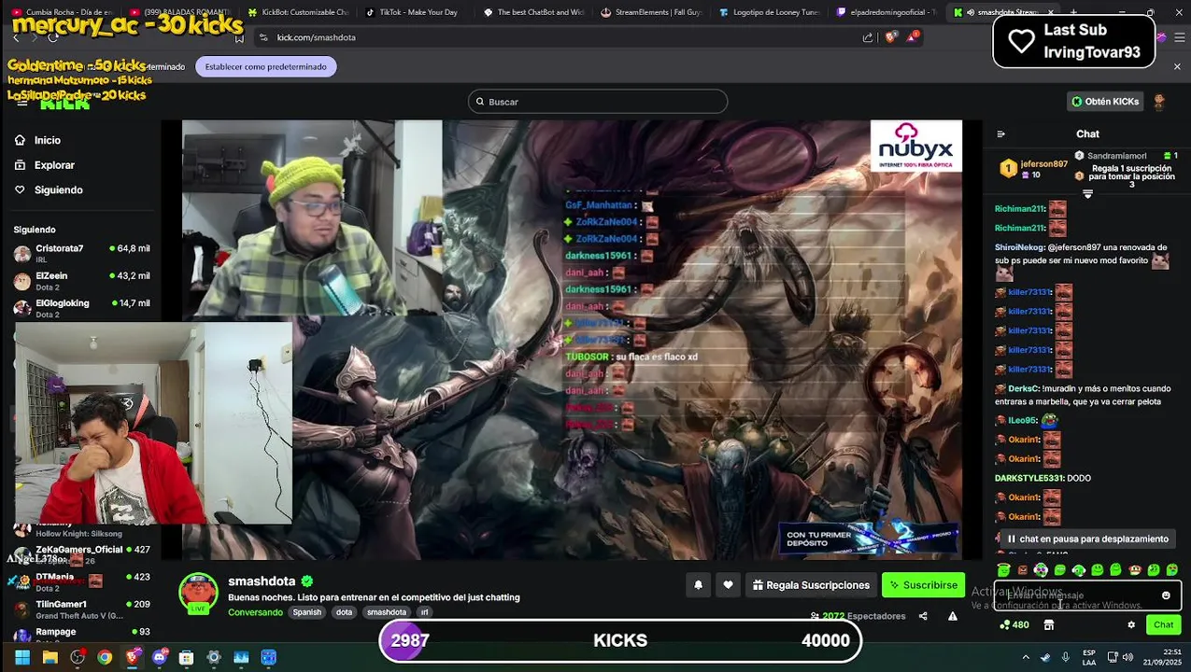Click the nubyx sponsor logo on stream

[915, 147]
